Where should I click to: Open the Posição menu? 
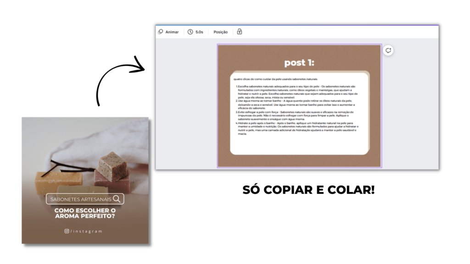[220, 32]
